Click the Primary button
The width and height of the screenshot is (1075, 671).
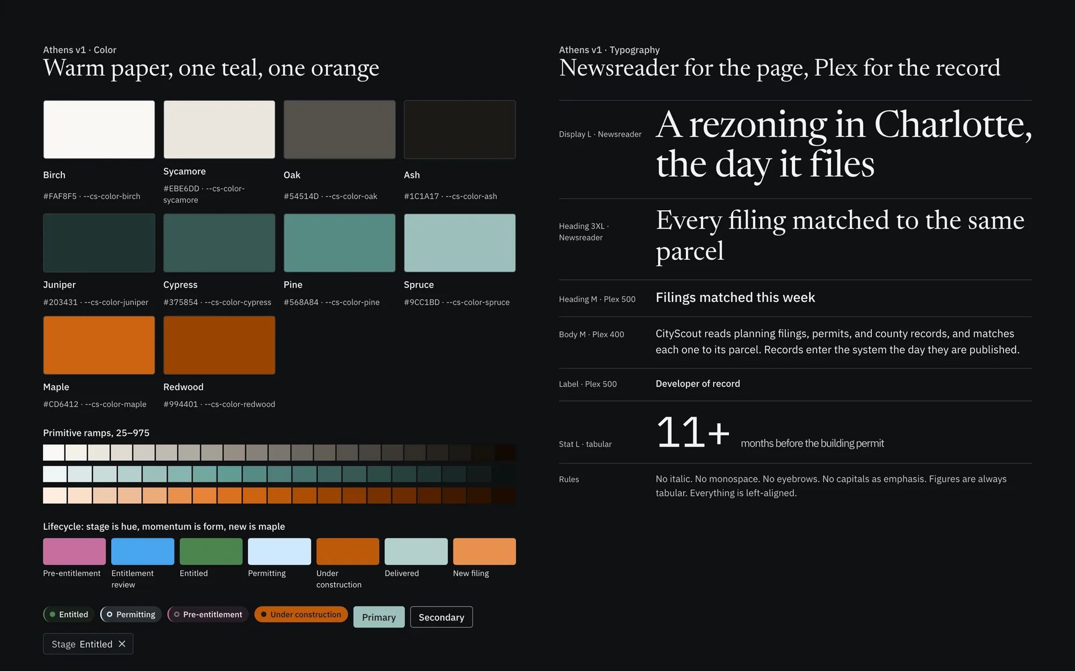tap(379, 617)
